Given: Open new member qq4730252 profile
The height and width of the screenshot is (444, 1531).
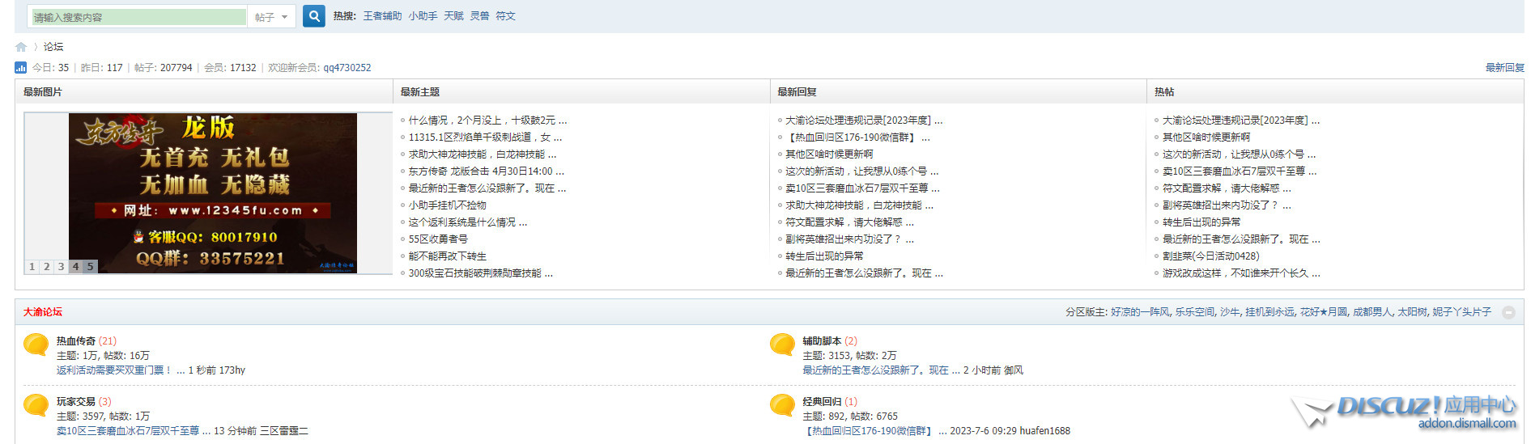Looking at the screenshot, I should pyautogui.click(x=347, y=68).
